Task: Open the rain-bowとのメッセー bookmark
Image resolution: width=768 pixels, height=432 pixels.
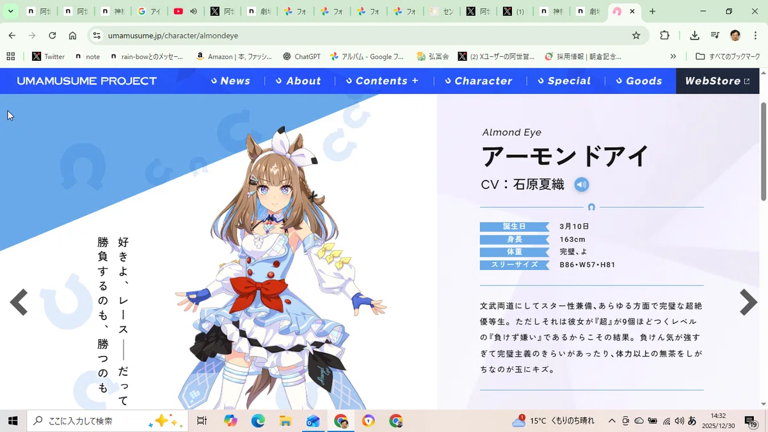Action: click(147, 56)
